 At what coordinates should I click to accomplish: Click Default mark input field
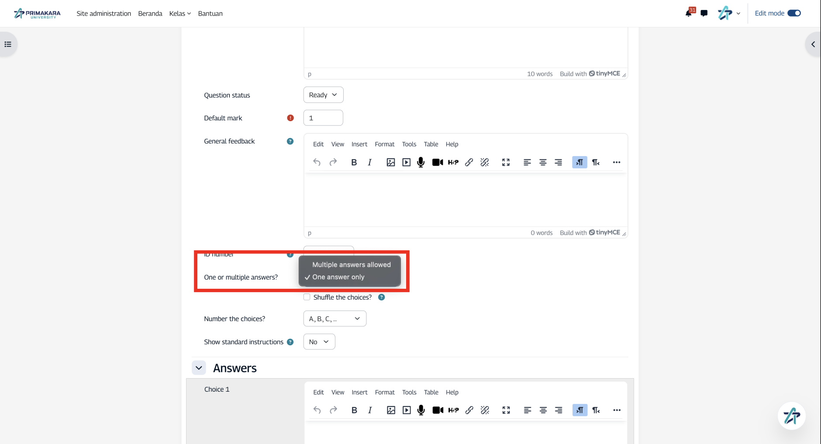[x=323, y=118]
